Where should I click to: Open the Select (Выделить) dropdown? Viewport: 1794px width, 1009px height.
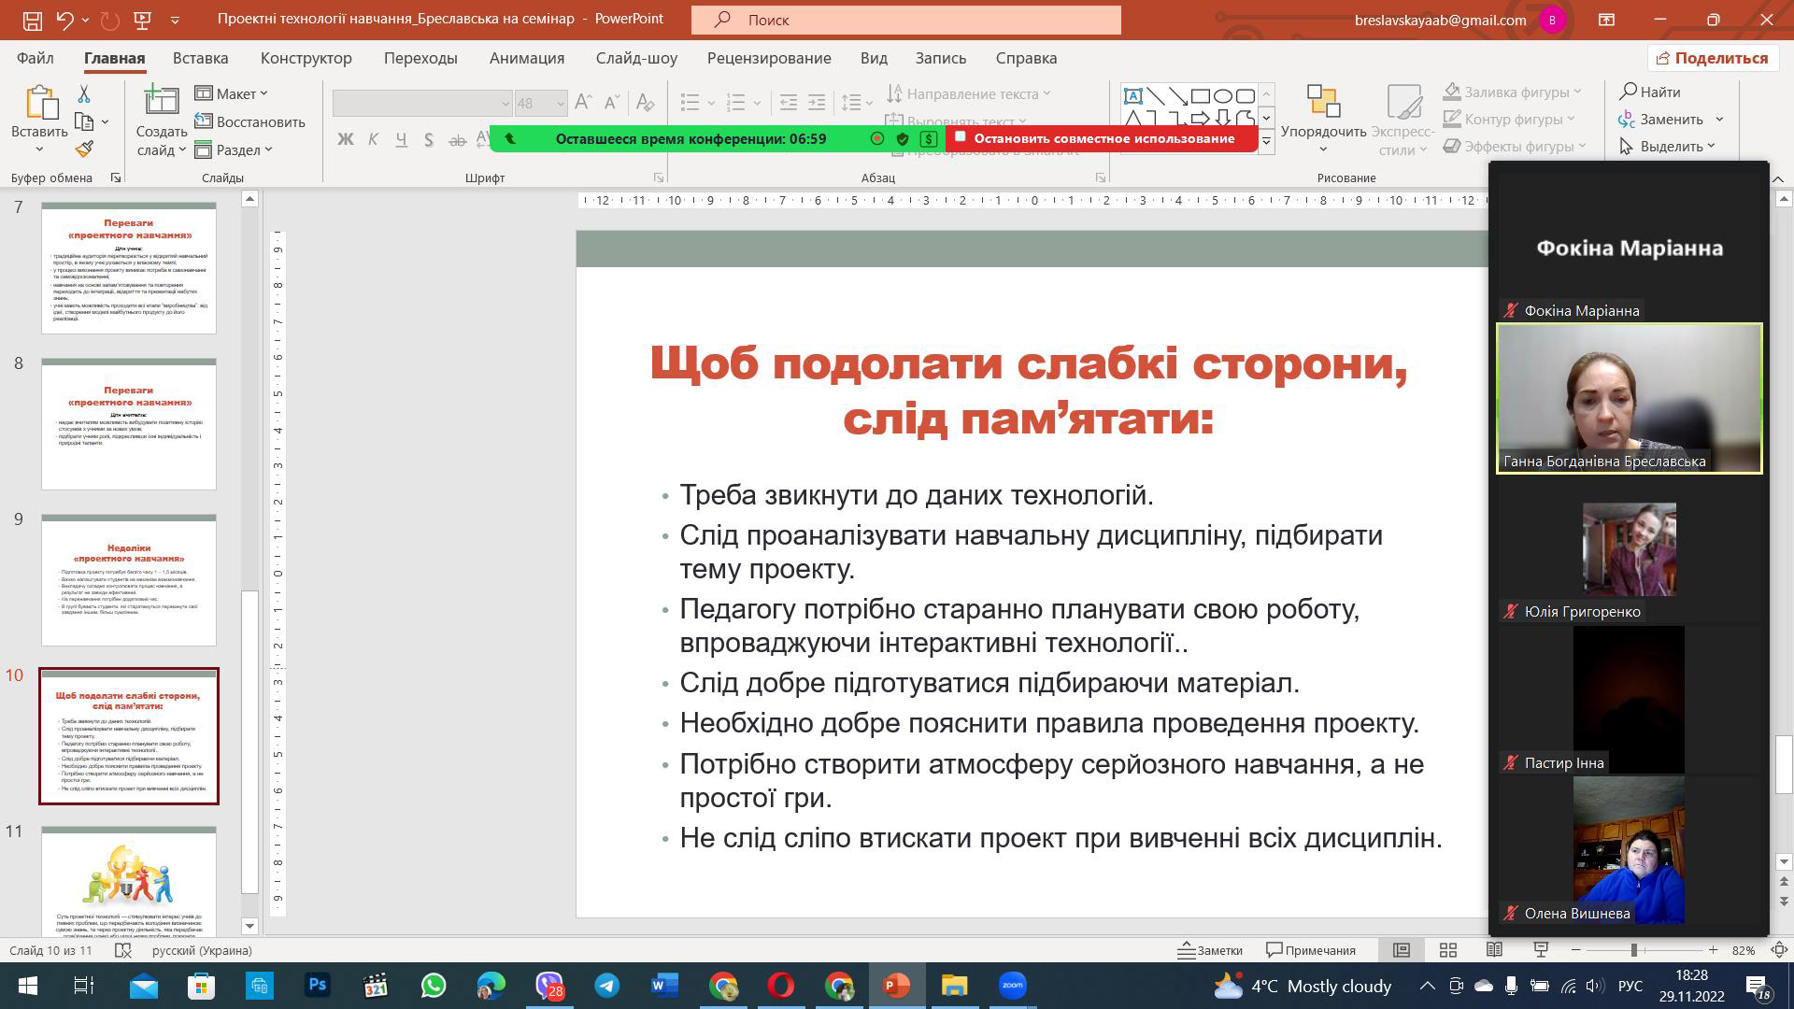(1670, 146)
